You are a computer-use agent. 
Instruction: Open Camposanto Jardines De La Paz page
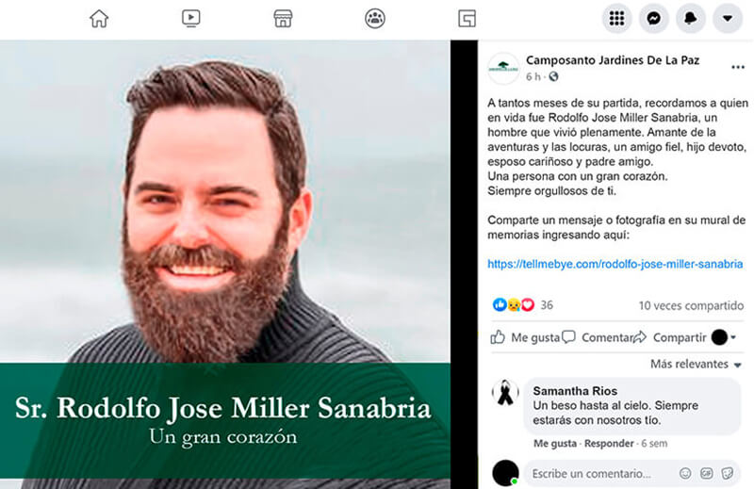click(x=612, y=60)
